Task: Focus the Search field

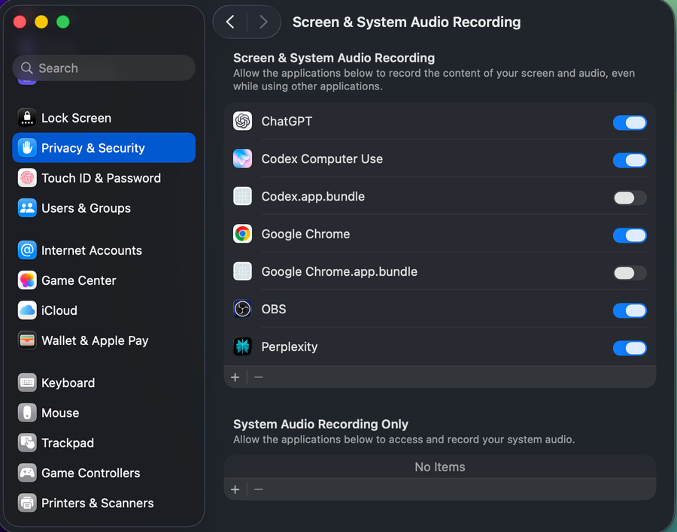Action: pos(104,68)
